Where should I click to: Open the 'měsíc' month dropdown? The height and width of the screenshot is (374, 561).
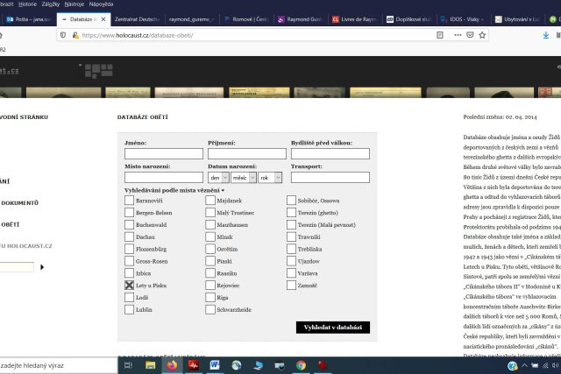243,177
